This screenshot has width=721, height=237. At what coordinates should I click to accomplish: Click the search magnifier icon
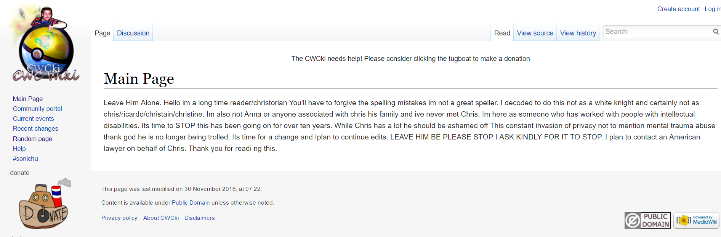tap(716, 32)
